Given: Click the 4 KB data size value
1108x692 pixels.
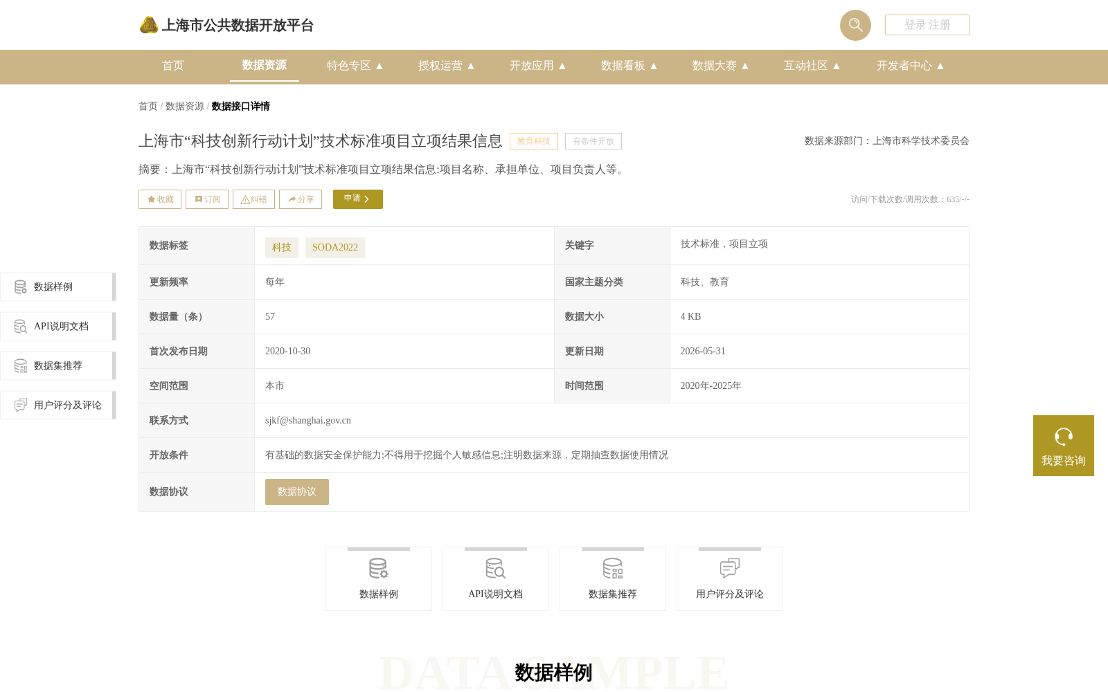Looking at the screenshot, I should [x=690, y=316].
